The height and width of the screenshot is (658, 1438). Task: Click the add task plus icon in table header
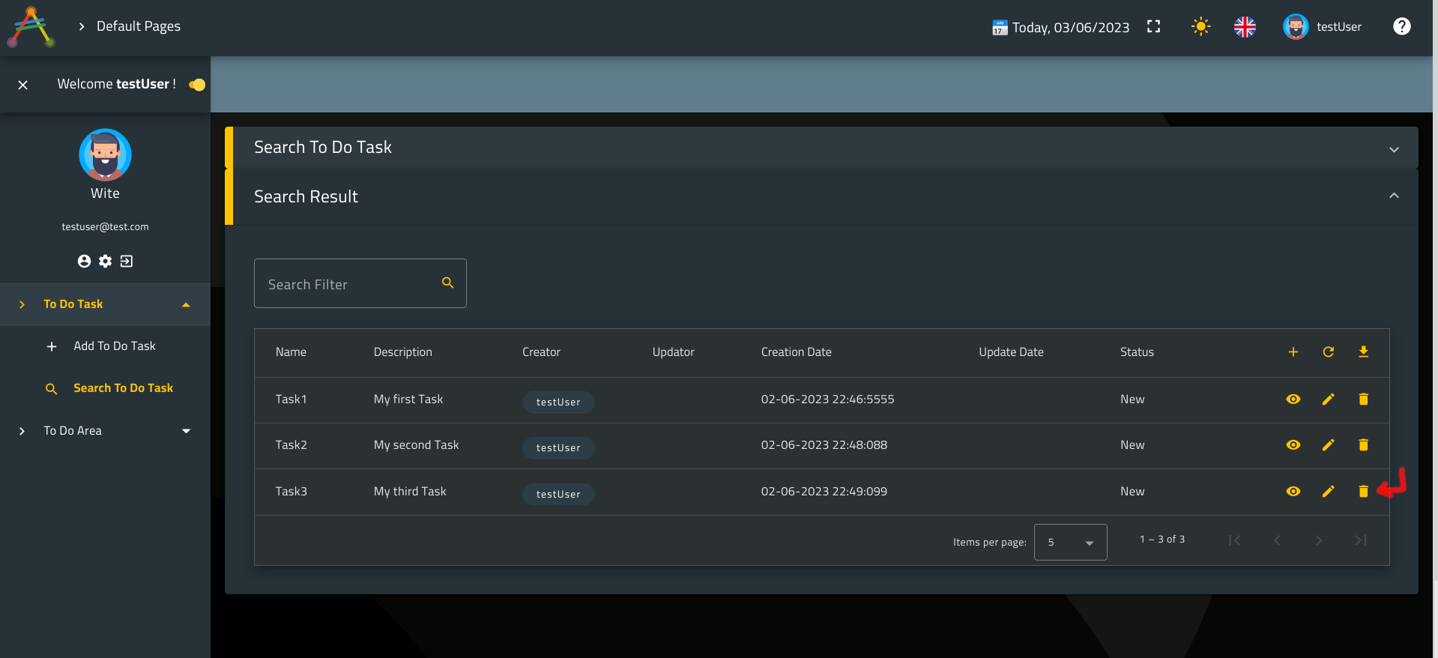(x=1293, y=352)
